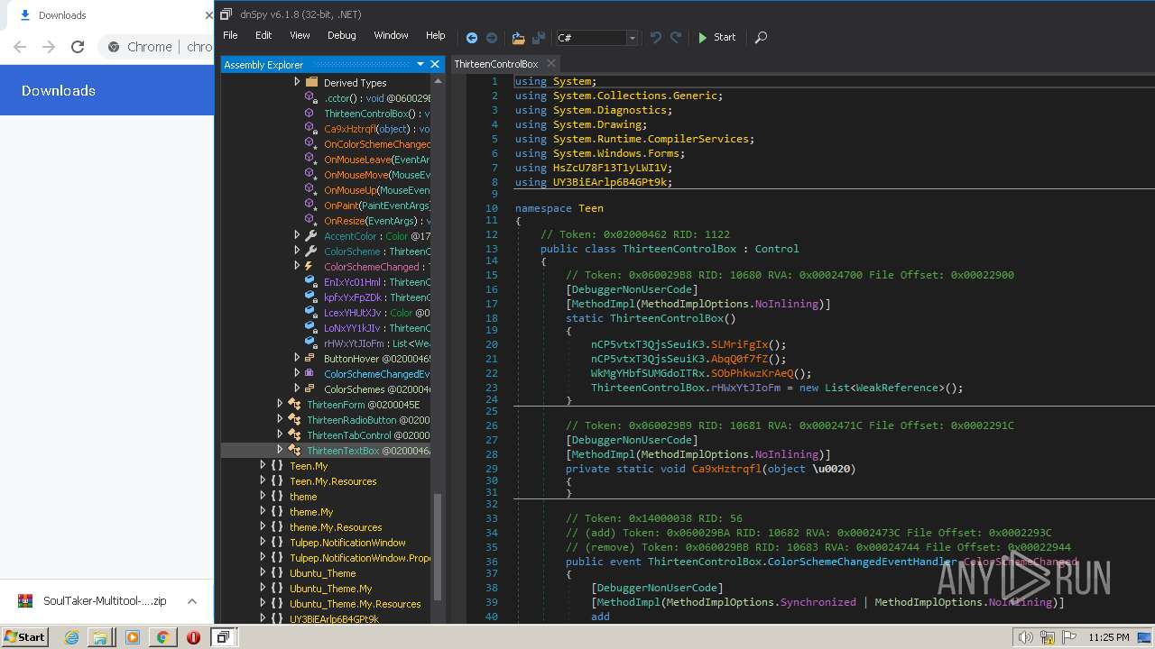Screen dimensions: 1155x649
Task: Expand ThirteenForm class node
Action: click(280, 404)
